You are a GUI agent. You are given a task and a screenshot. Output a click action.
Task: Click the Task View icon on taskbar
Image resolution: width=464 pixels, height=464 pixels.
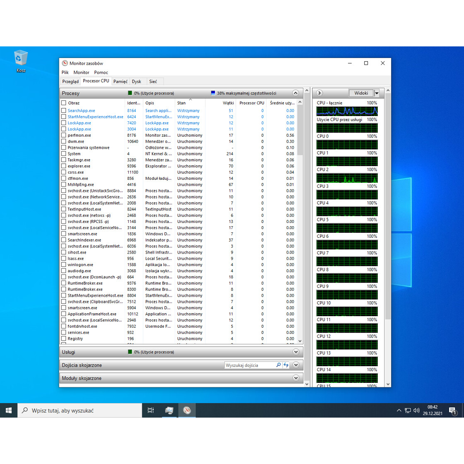150,410
